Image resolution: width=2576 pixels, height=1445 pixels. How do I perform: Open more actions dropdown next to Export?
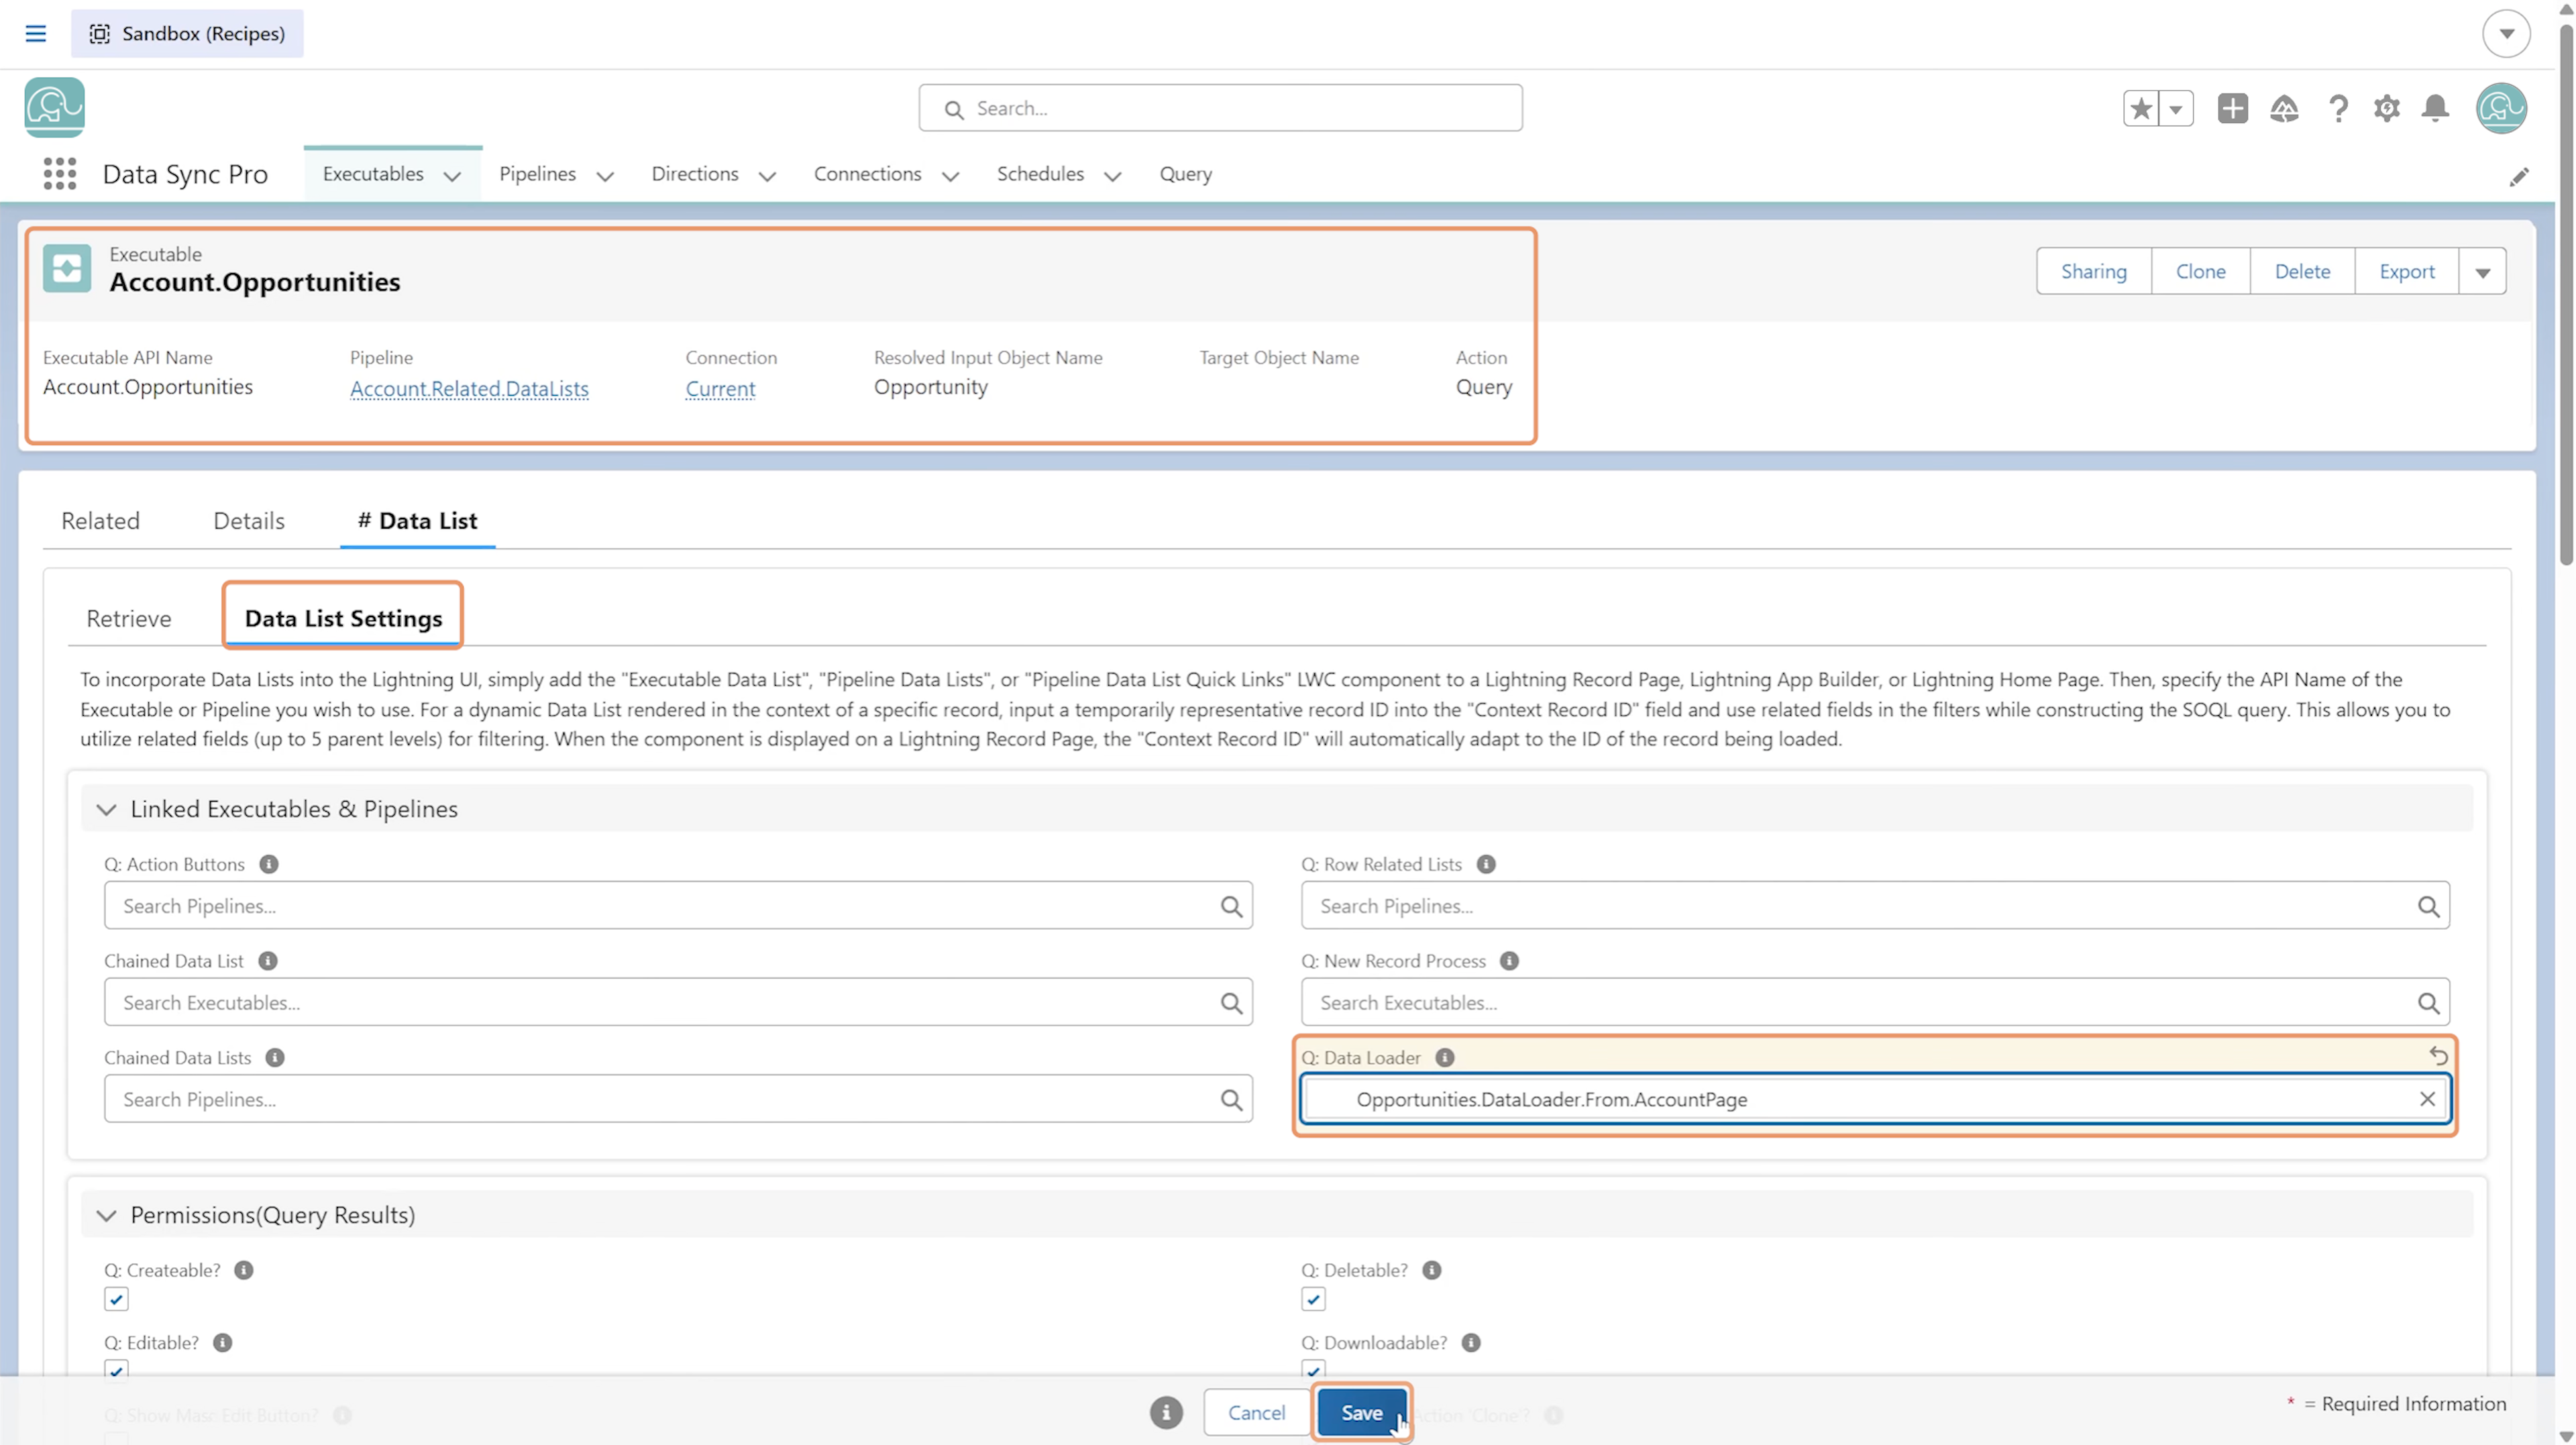[x=2482, y=272]
